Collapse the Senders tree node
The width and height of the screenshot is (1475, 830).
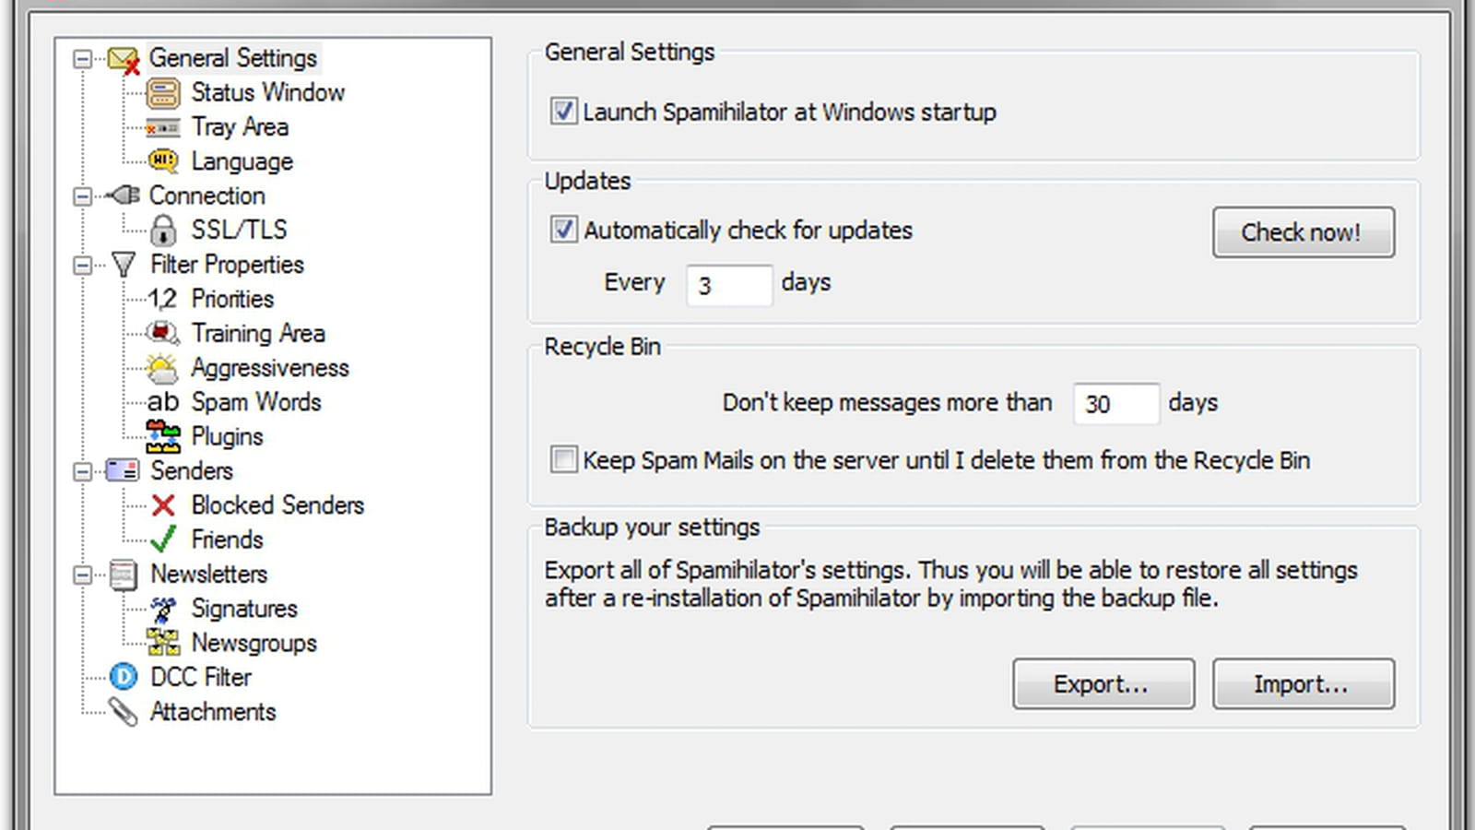[83, 471]
